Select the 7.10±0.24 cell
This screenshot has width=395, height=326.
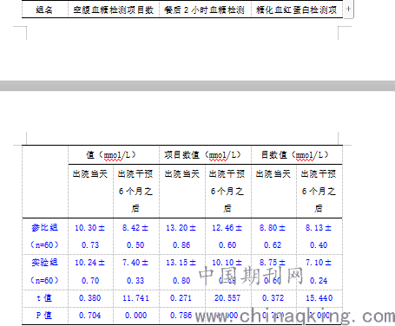[319, 271]
